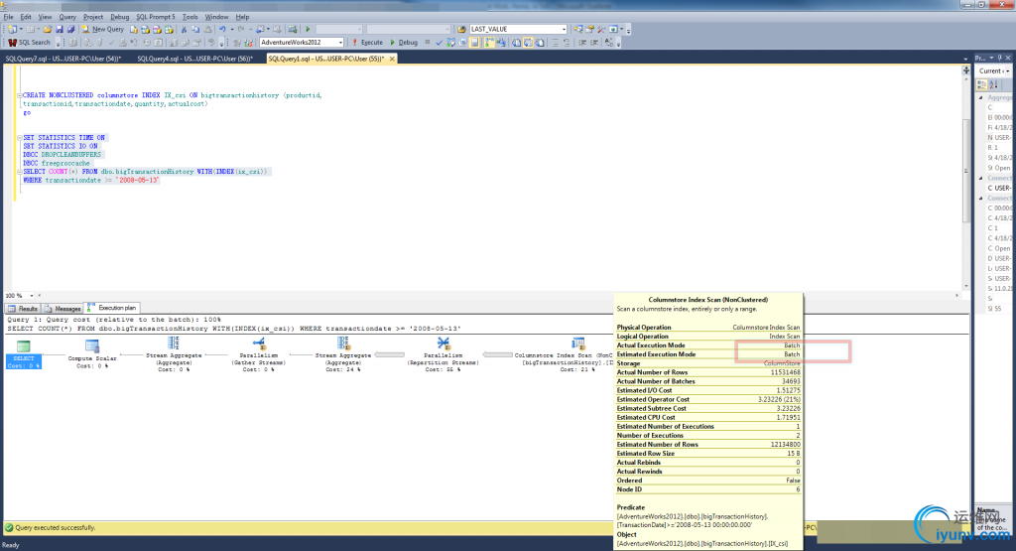Image resolution: width=1016 pixels, height=551 pixels.
Task: Toggle Results to Grid mode
Action: (528, 42)
